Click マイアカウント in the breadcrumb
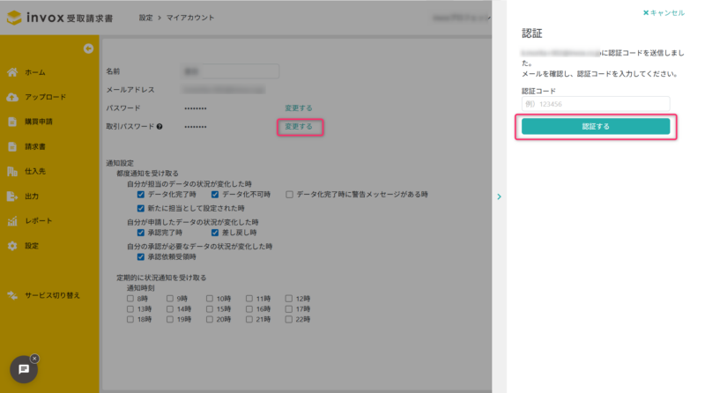Screen dimensions: 705x393 point(190,18)
